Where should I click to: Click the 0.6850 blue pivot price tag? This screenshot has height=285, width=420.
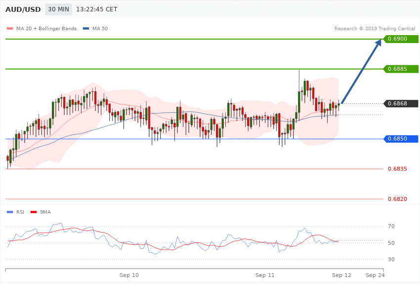[x=401, y=139]
